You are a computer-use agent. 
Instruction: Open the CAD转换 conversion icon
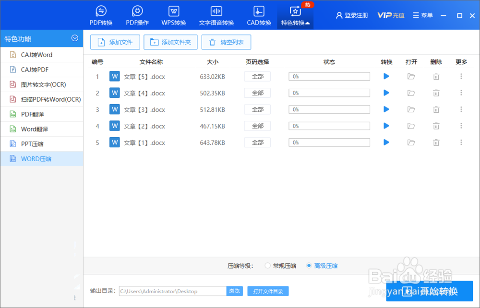tap(258, 14)
